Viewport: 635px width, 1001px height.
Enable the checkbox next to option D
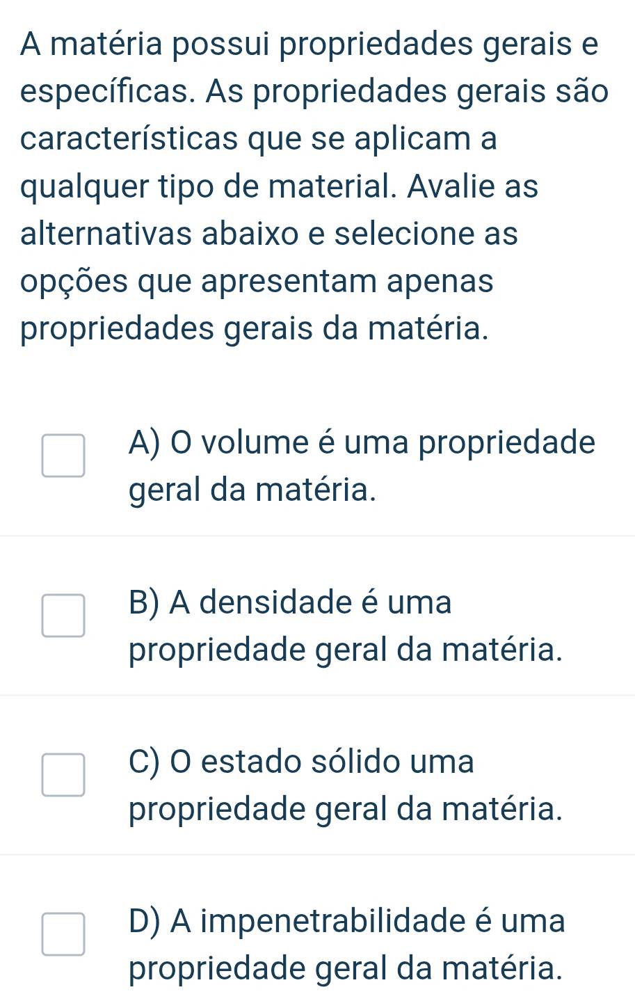pyautogui.click(x=63, y=934)
